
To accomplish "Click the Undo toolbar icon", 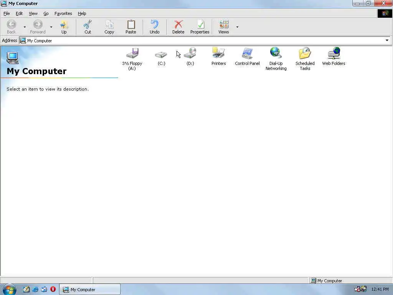I will (x=154, y=27).
